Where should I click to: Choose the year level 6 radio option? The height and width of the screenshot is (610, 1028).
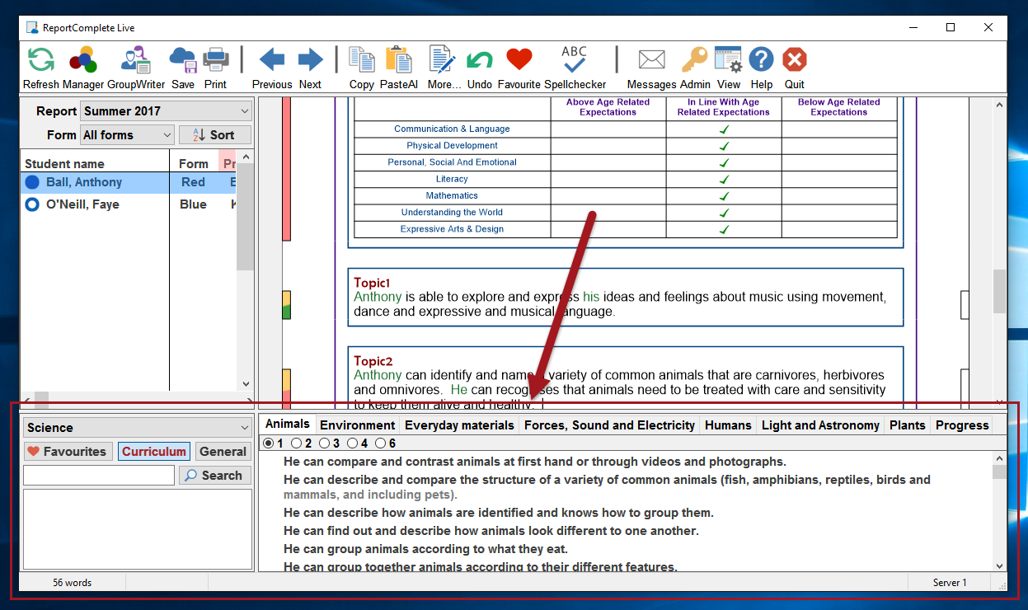coord(381,443)
